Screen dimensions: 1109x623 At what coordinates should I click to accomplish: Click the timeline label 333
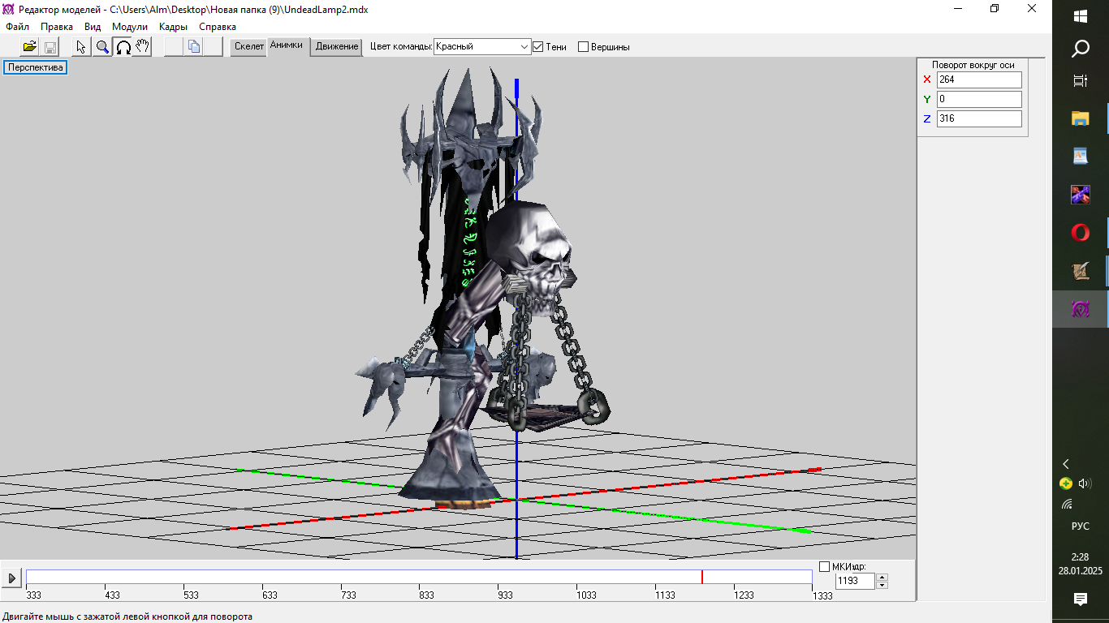(x=34, y=595)
